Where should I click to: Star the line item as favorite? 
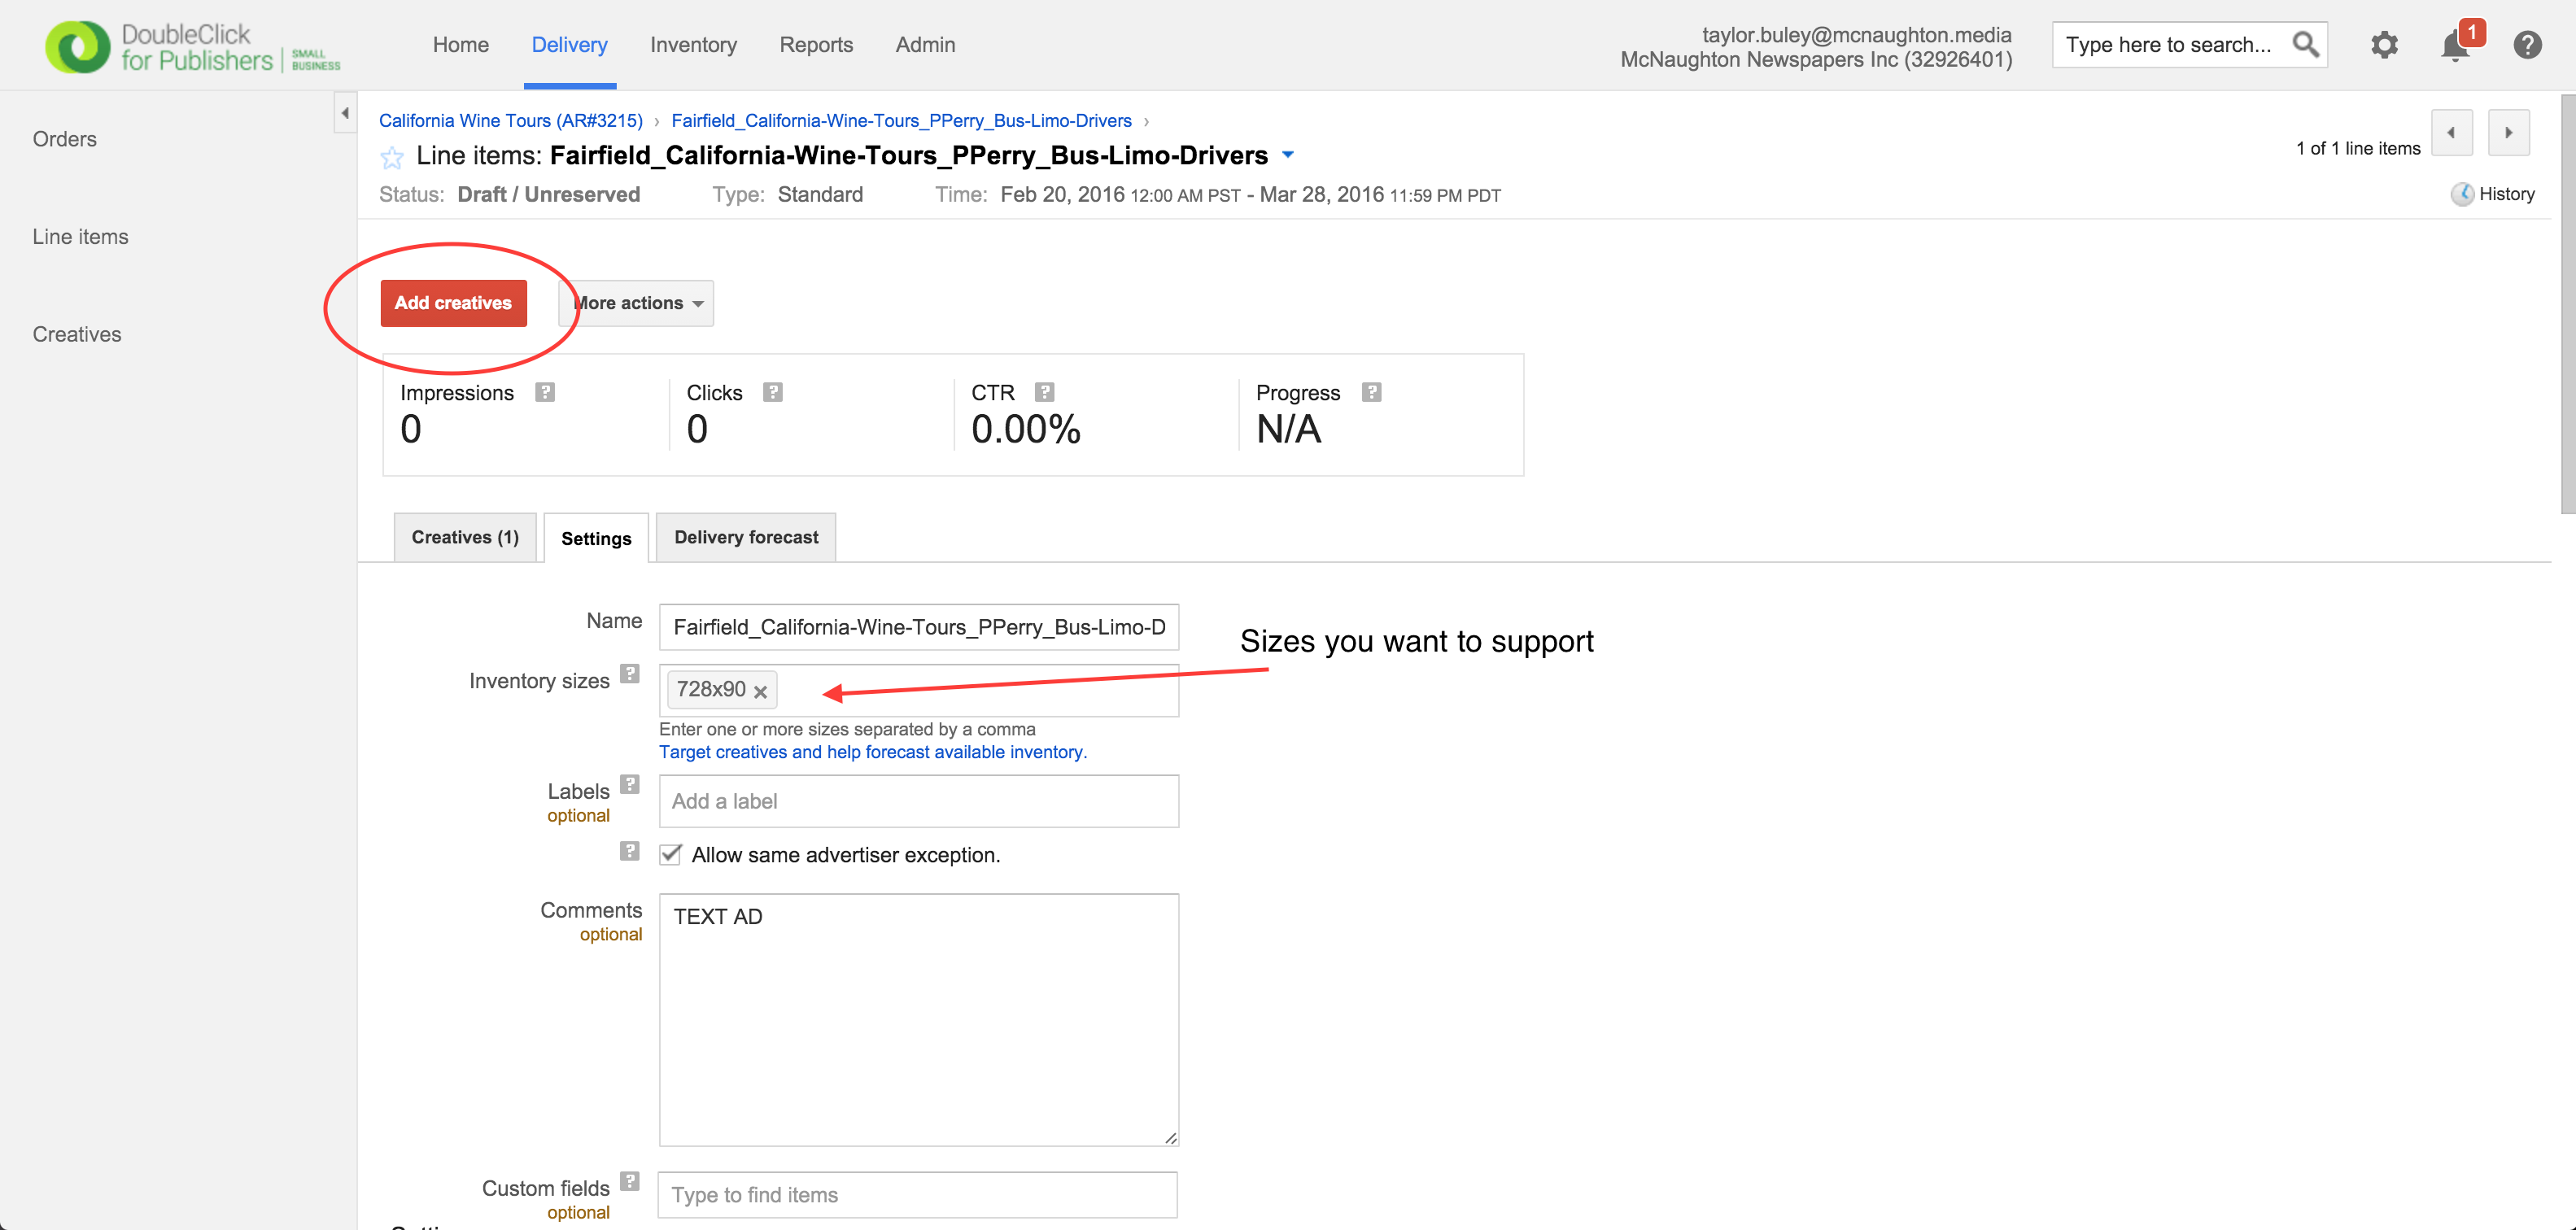pos(391,157)
